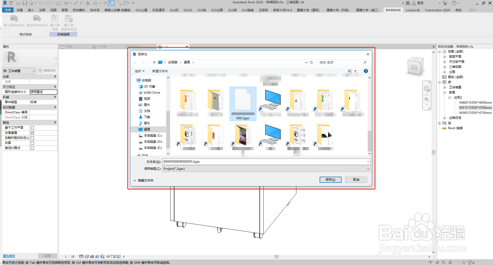Screen dimensions: 493x265
Task: Click the detail level icon in view control bar
Action: [81, 257]
